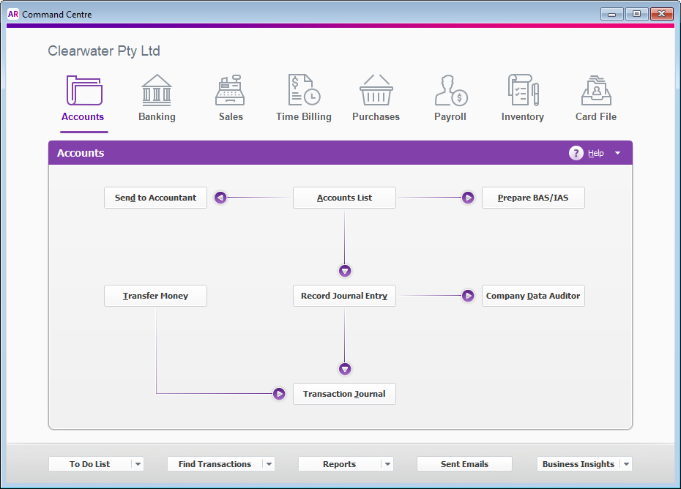681x489 pixels.
Task: Open the Card File module icon
Action: [596, 90]
